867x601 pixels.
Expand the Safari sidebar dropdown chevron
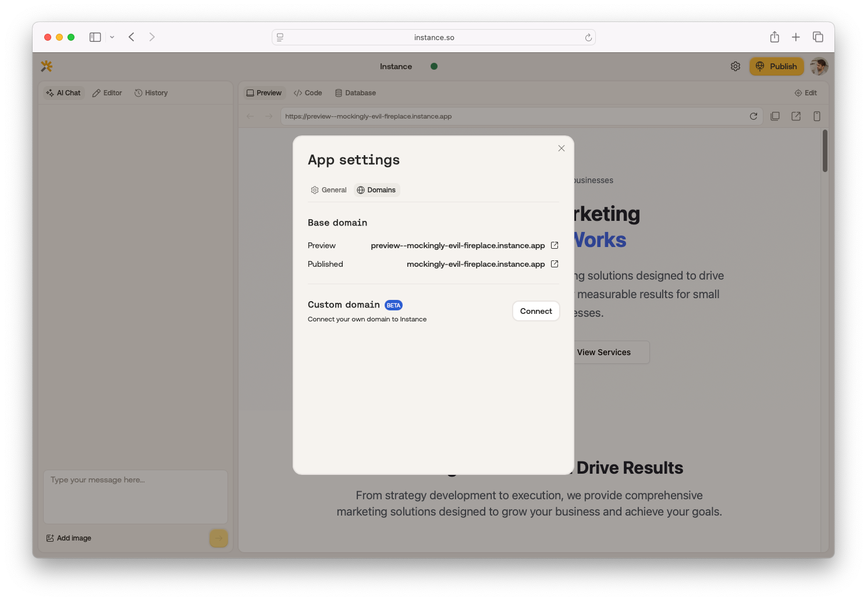coord(112,37)
